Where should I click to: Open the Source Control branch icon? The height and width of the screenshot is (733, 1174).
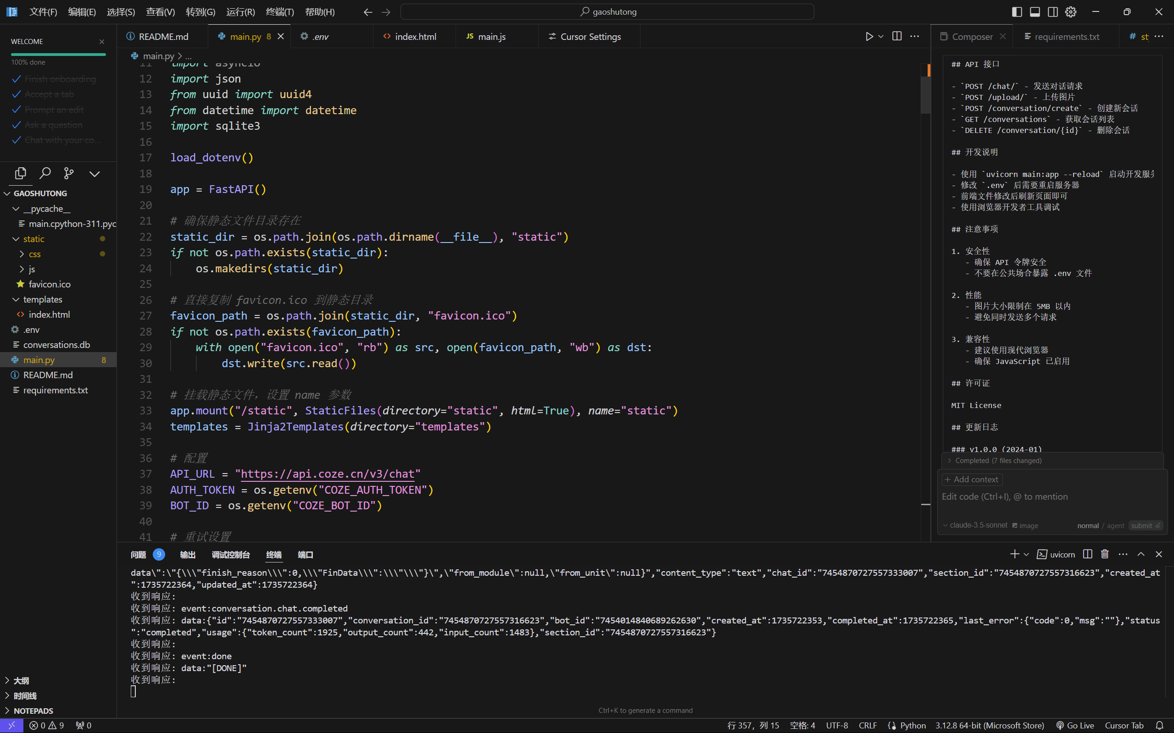coord(69,173)
